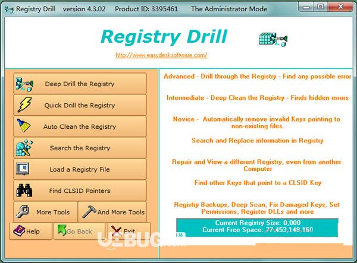Click the Deep Drill the Registry button
The height and width of the screenshot is (263, 357).
[x=80, y=84]
